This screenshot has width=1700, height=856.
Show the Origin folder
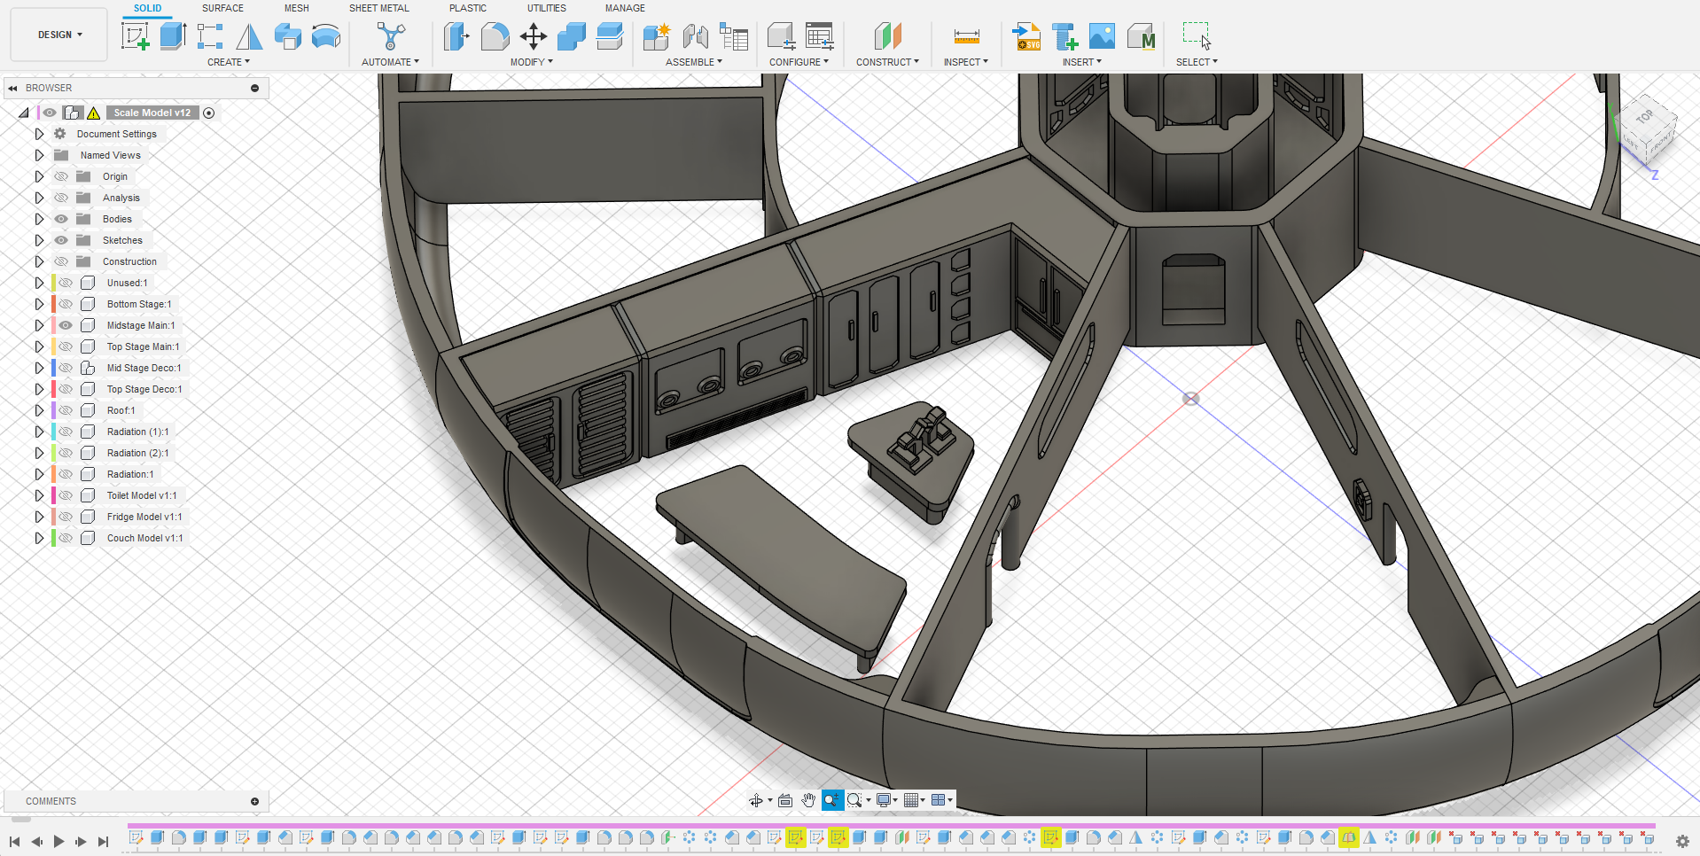tap(61, 176)
